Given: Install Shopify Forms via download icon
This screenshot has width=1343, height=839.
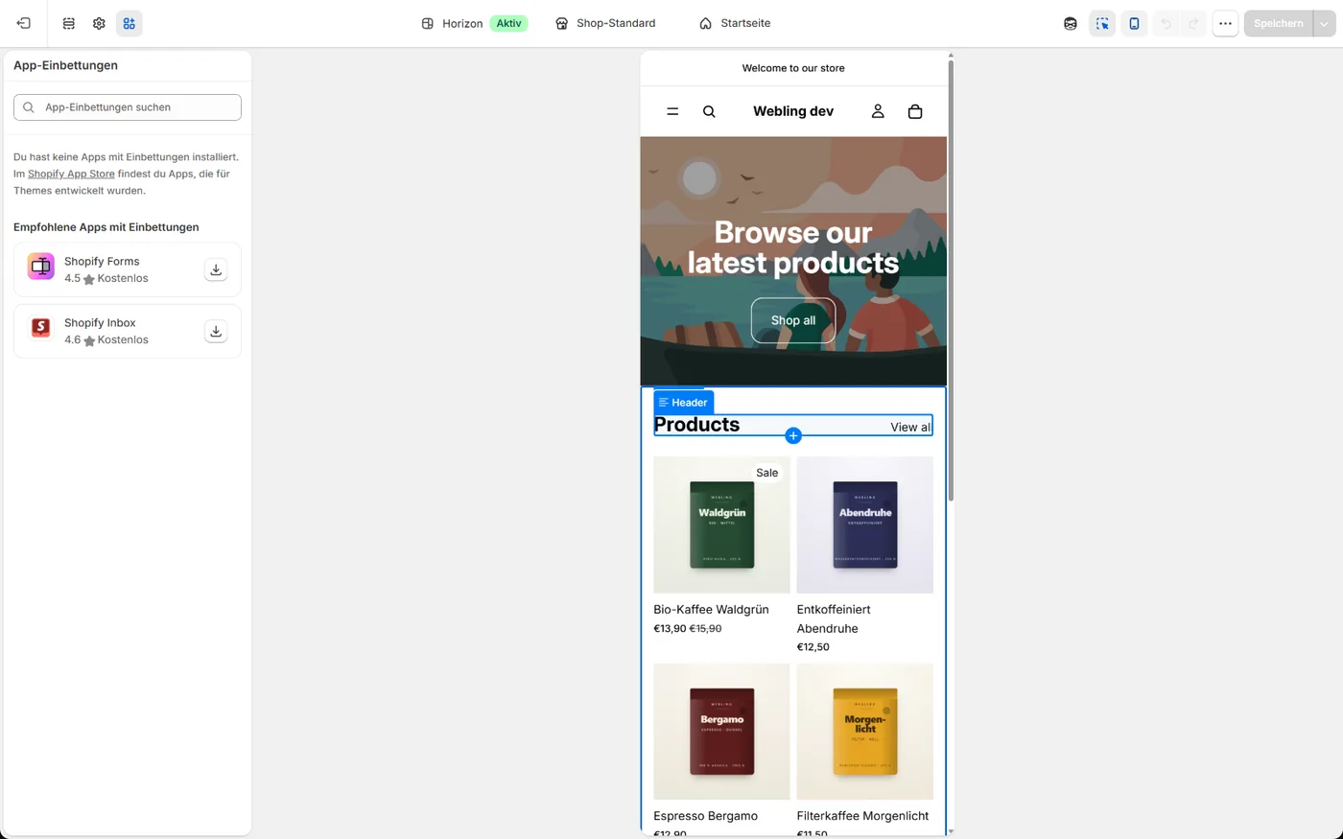Looking at the screenshot, I should 216,269.
